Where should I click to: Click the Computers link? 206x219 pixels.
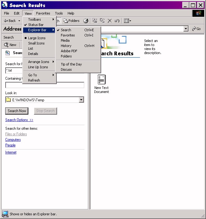pos(13,140)
